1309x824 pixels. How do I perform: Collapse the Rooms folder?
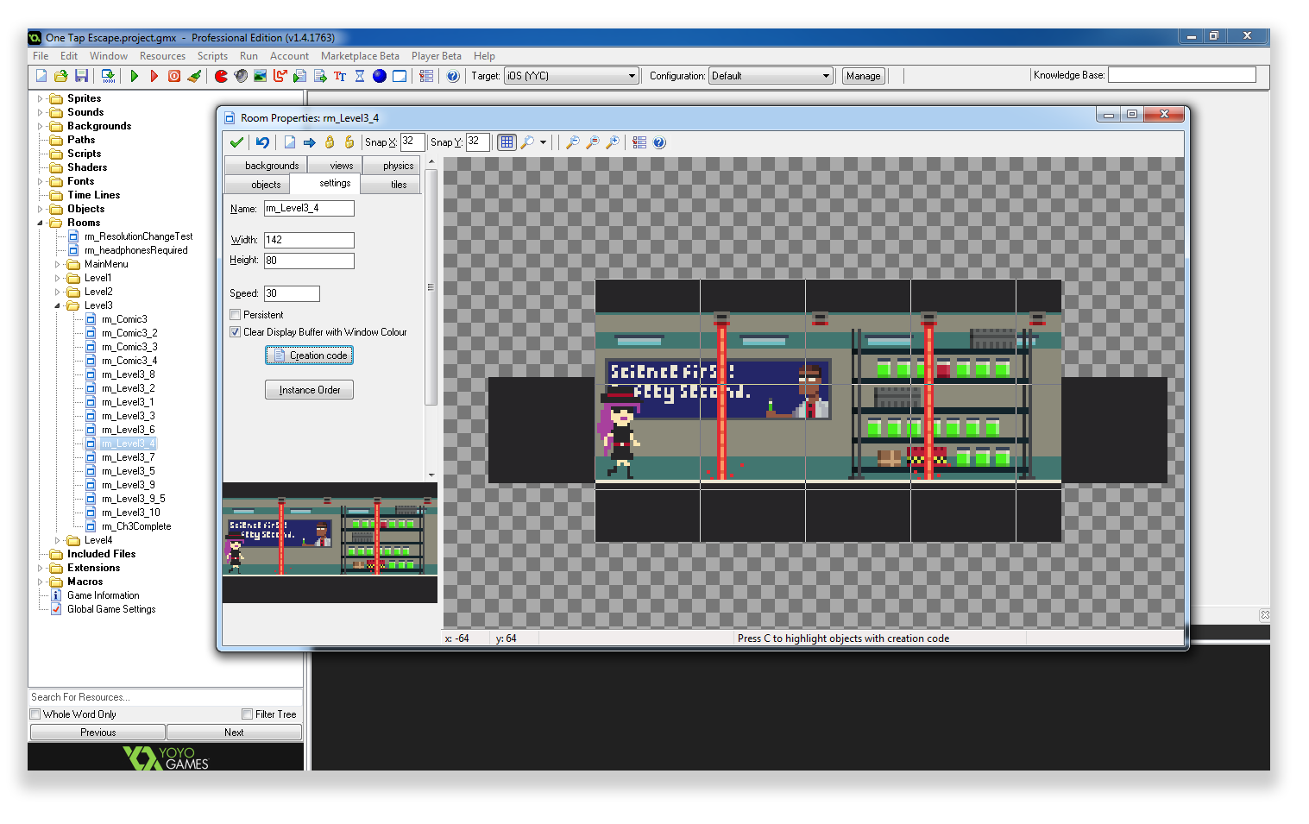[x=40, y=223]
